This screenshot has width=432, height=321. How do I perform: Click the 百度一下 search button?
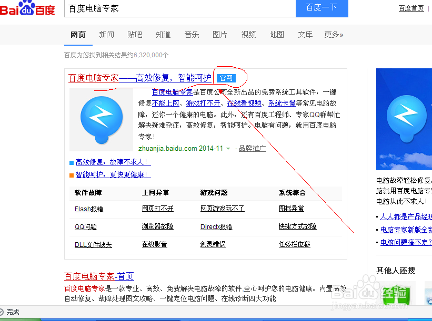pyautogui.click(x=322, y=8)
